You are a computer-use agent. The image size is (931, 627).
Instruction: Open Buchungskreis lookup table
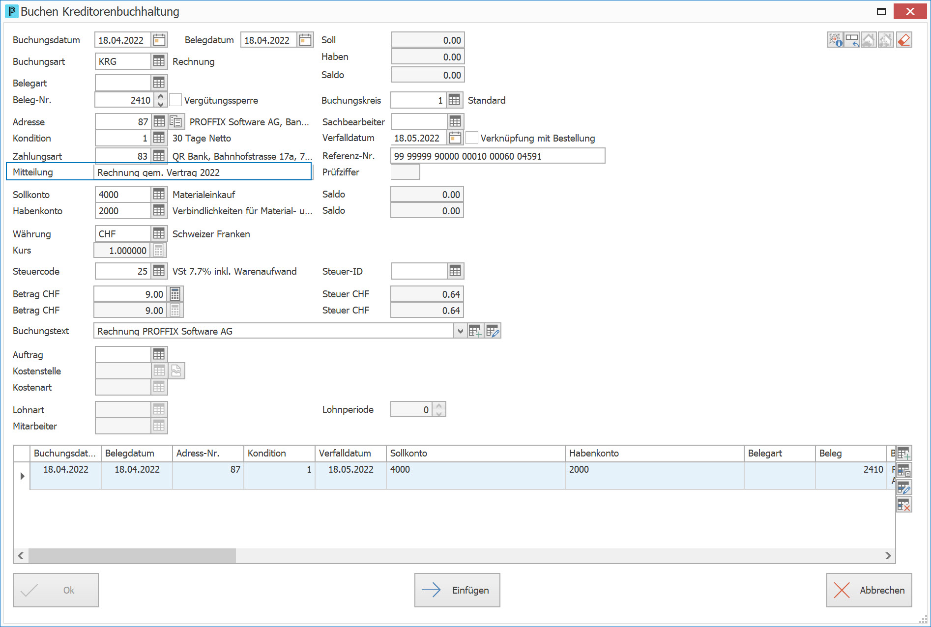[455, 100]
